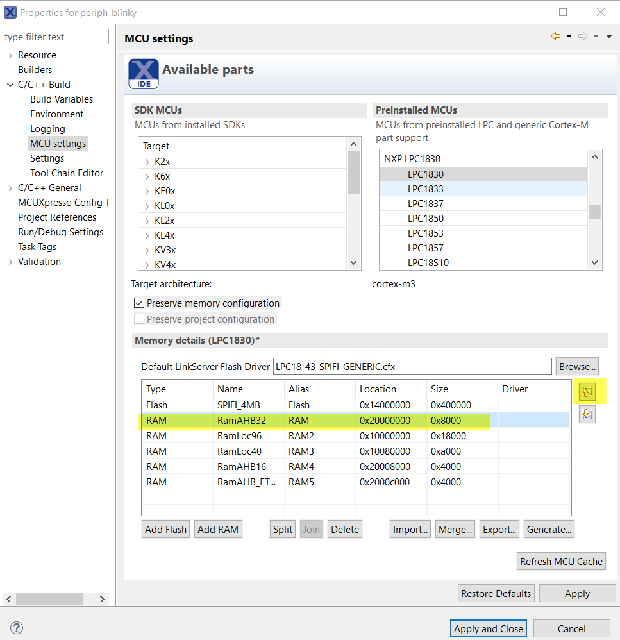
Task: Click the Apply button
Action: [577, 593]
